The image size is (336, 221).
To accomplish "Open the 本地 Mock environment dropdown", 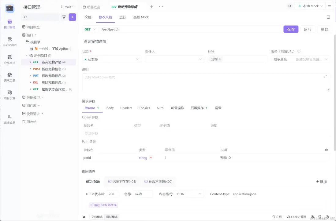I will 310,6.
